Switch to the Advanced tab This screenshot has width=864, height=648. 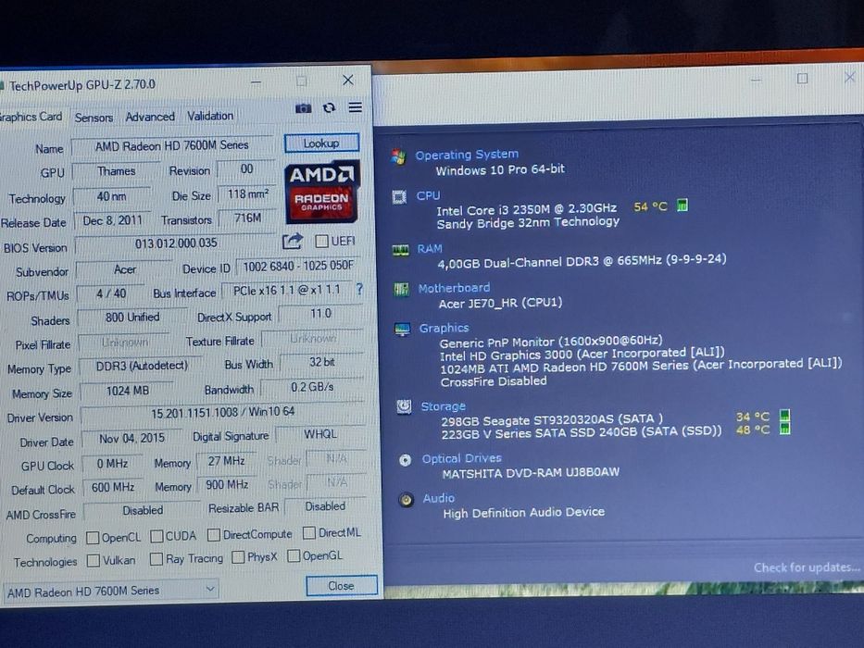[150, 117]
